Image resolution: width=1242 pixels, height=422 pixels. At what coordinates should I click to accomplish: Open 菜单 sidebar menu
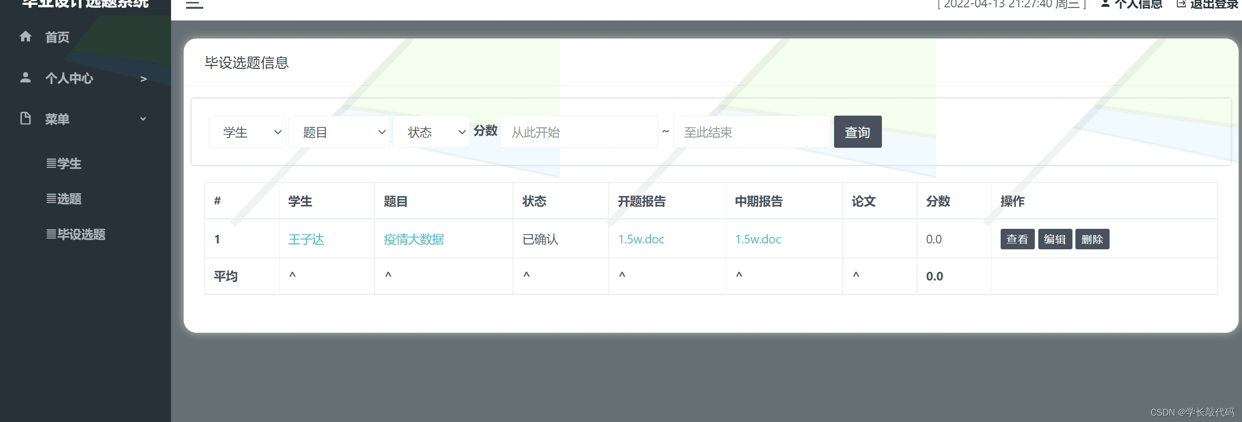pos(57,119)
